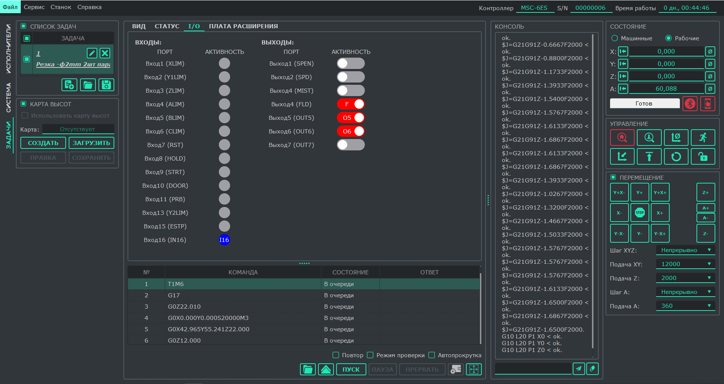Open the Шаг XYZ dropdown
Screen dimensions: 724x384
pyautogui.click(x=686, y=250)
